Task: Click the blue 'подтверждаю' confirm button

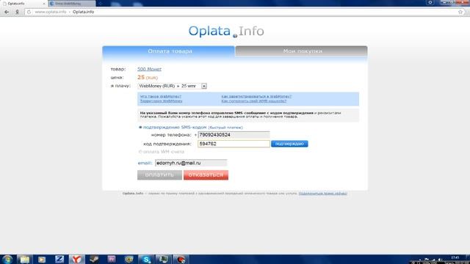Action: 289,144
